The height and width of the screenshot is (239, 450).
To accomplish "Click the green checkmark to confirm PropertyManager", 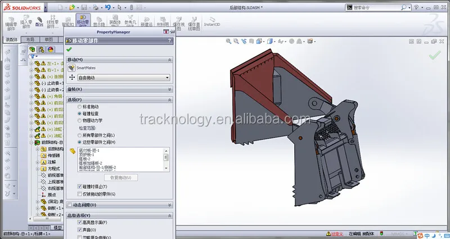I will tap(69, 49).
